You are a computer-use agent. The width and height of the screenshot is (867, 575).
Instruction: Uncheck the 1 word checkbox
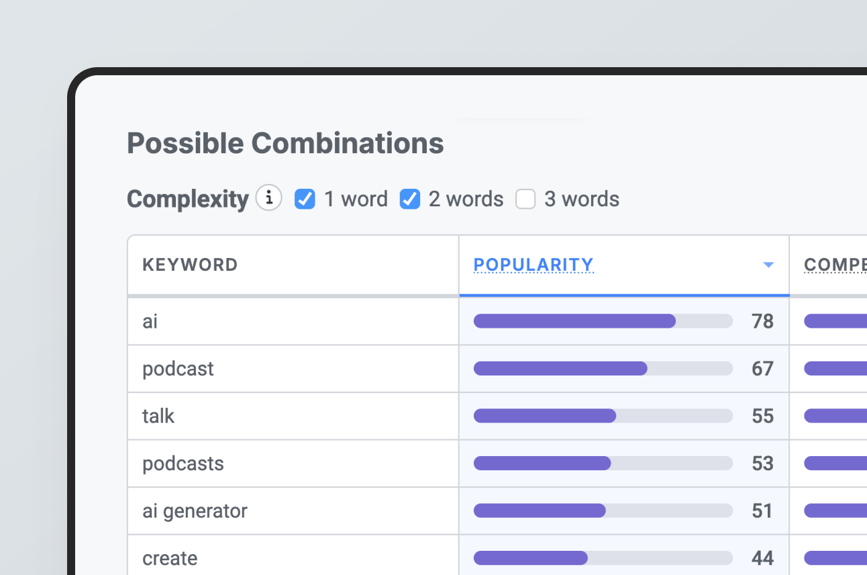click(x=305, y=199)
